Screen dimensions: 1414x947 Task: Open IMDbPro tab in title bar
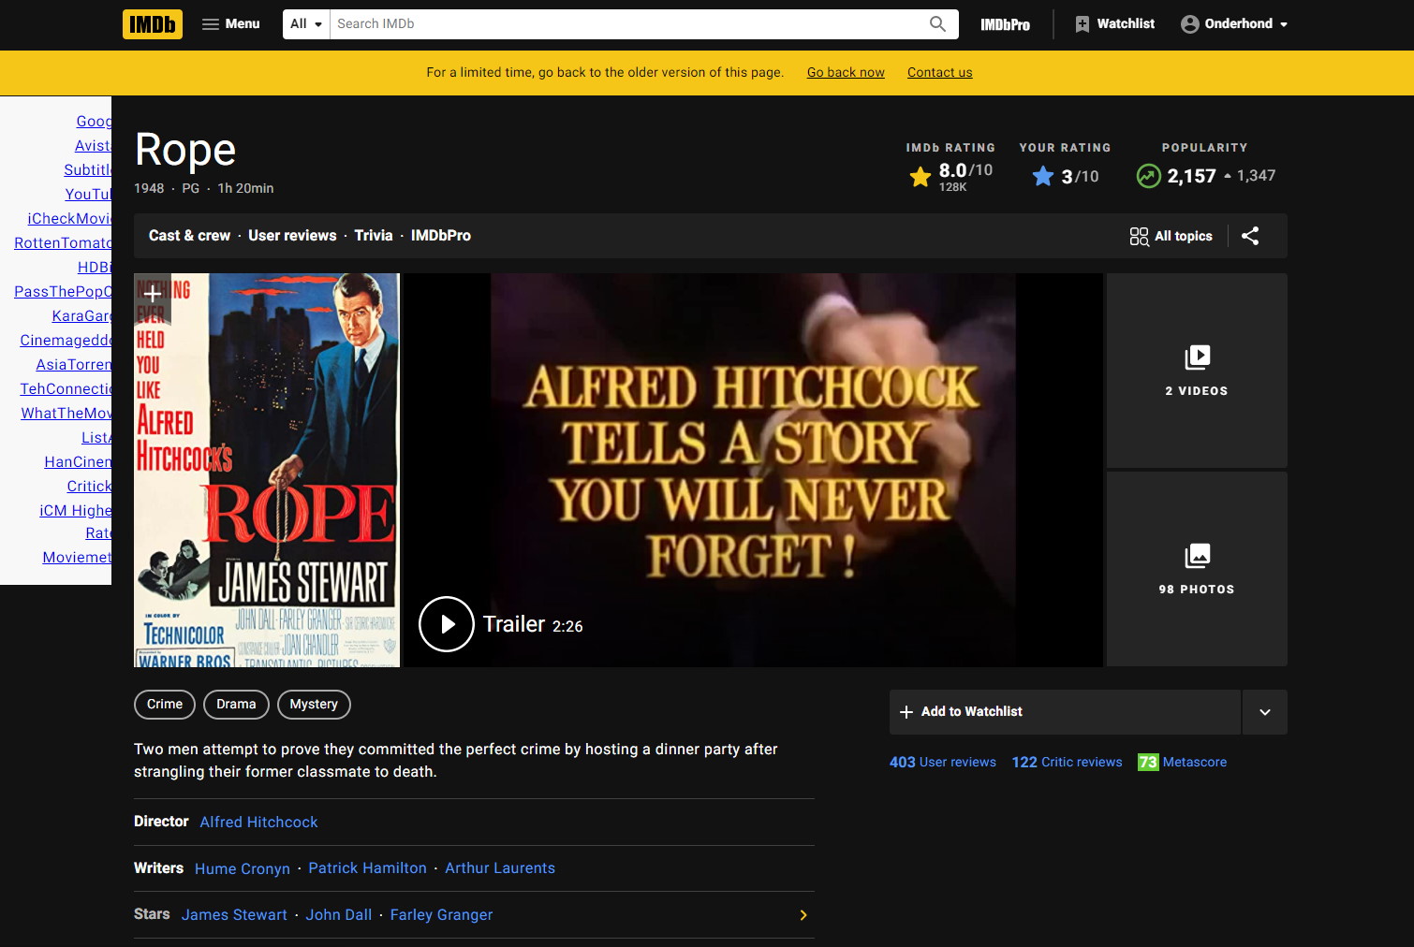point(441,236)
